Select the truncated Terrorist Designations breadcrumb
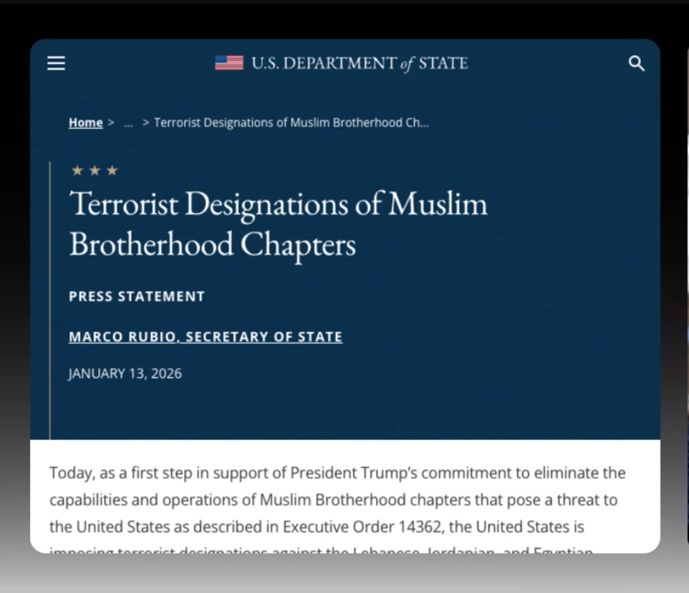Screen dimensions: 689x593 291,122
